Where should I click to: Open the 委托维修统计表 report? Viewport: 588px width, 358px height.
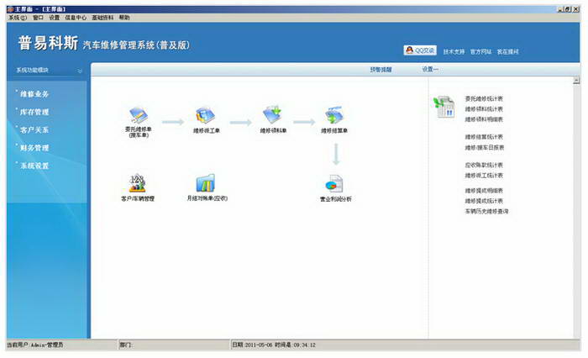(484, 98)
